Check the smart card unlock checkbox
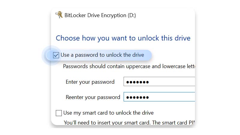 pos(59,113)
